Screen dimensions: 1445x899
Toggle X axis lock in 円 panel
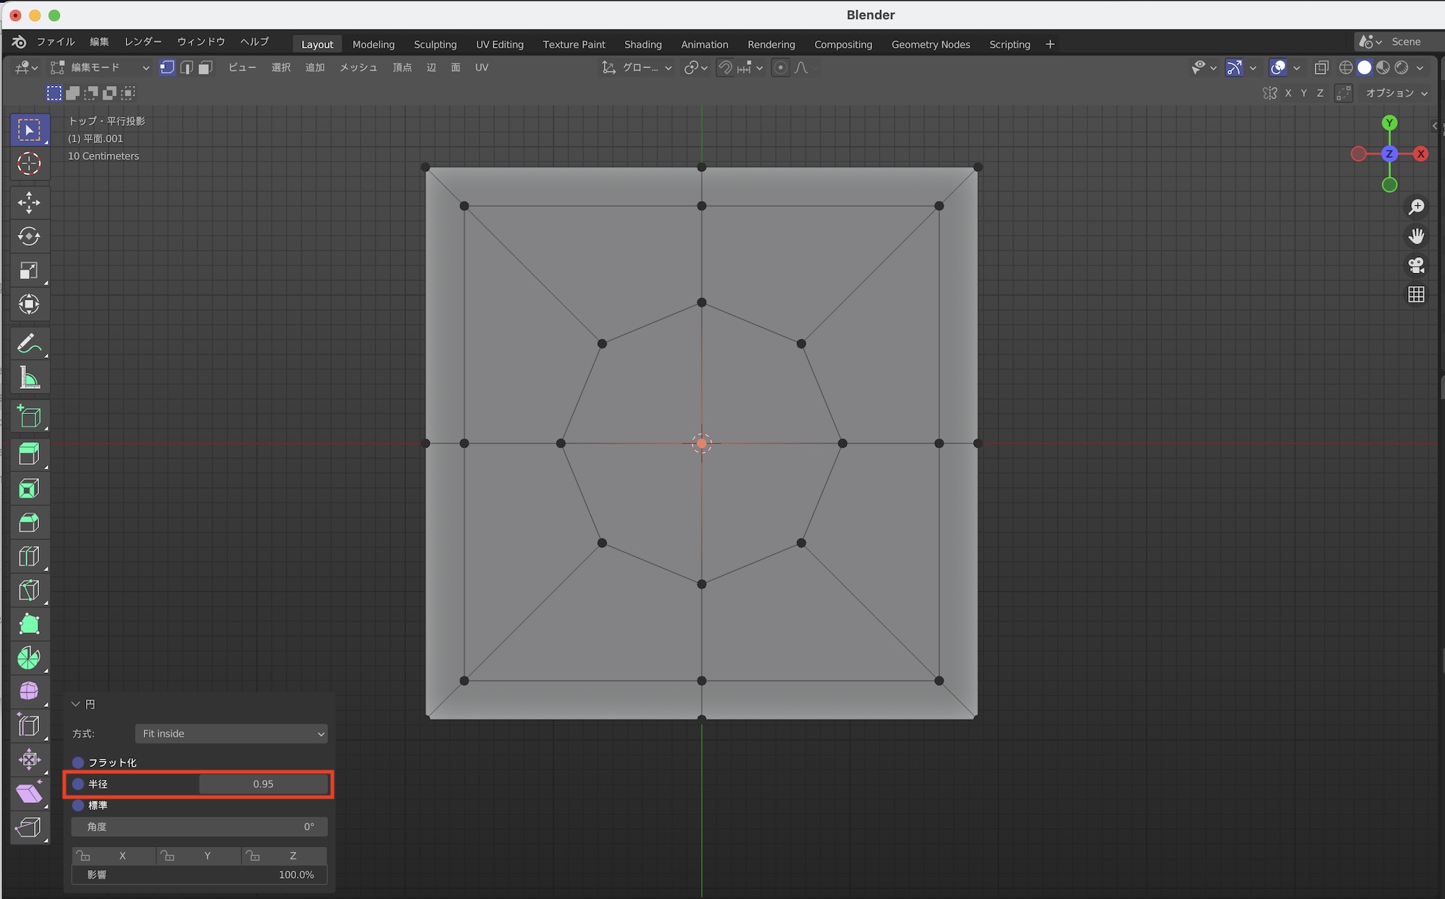tap(113, 856)
